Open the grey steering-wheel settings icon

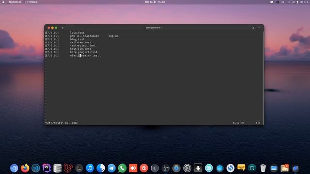187,168
